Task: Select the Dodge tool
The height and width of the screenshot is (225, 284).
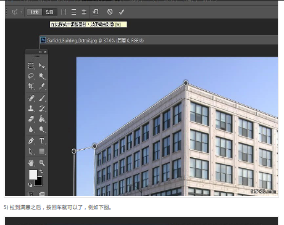Action: (x=42, y=129)
